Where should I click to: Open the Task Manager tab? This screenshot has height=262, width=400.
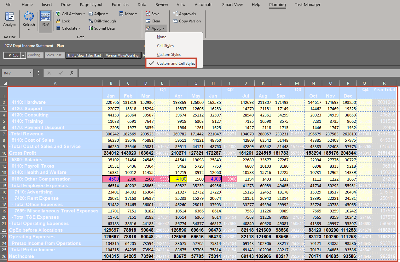pyautogui.click(x=307, y=5)
